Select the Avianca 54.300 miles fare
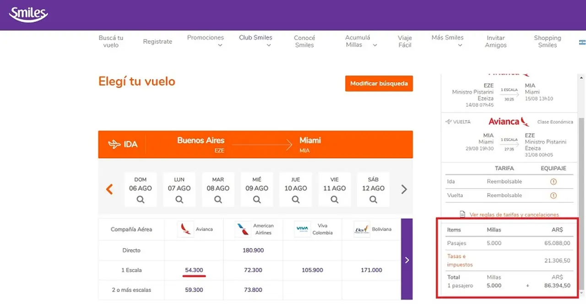This screenshot has width=586, height=308. pyautogui.click(x=194, y=270)
